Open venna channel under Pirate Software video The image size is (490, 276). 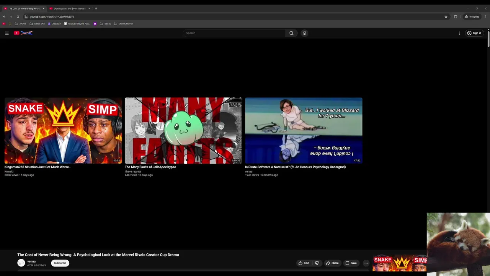[x=249, y=171]
